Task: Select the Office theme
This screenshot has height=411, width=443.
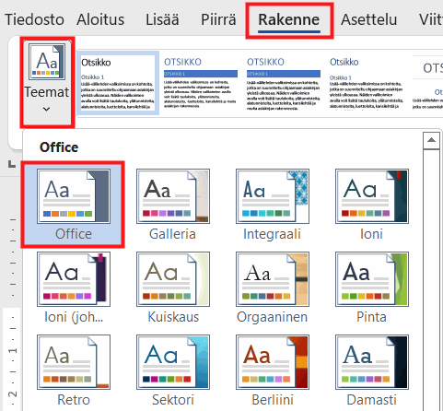Action: [73, 205]
